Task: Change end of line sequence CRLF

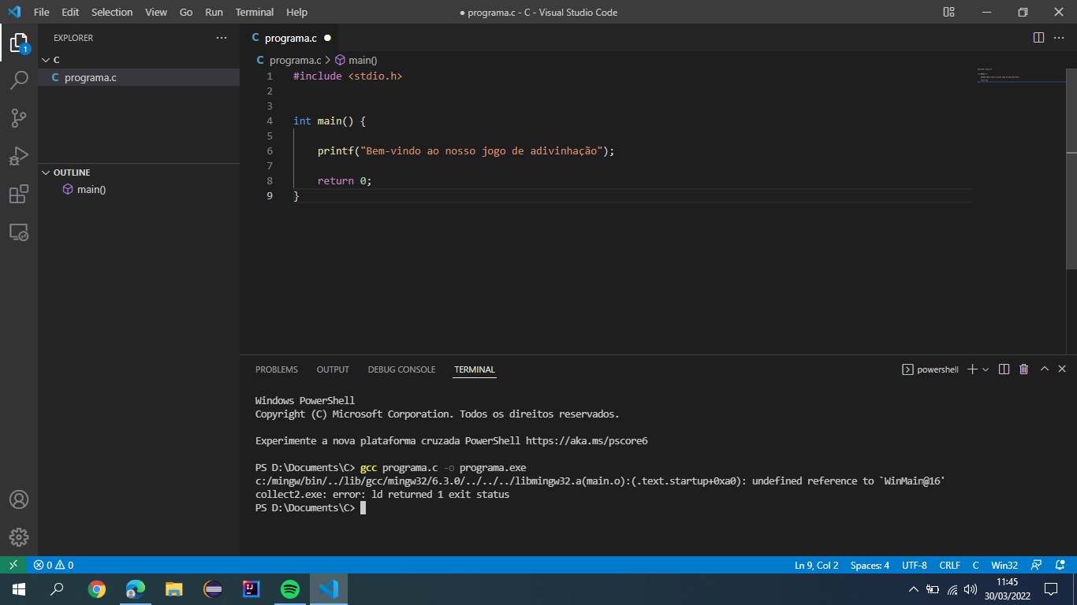Action: click(x=949, y=565)
